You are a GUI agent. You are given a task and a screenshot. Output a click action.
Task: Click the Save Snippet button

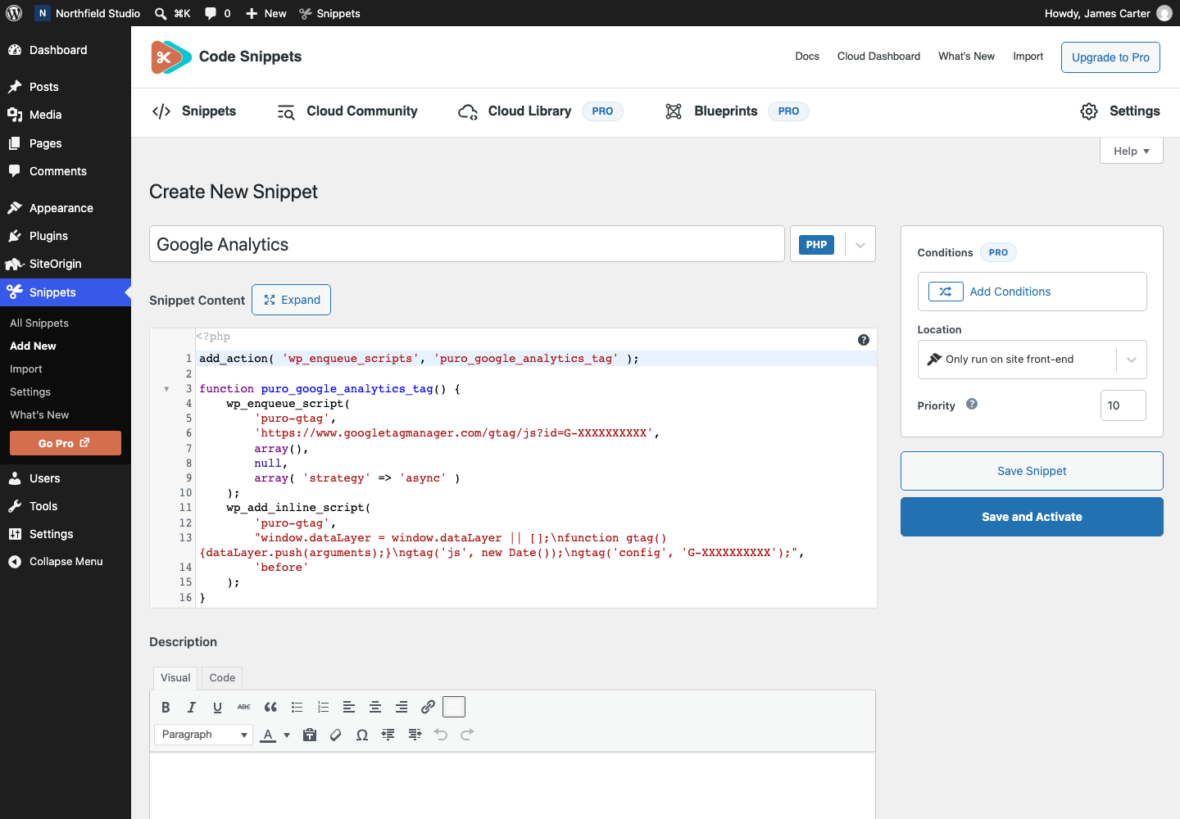[x=1032, y=471]
